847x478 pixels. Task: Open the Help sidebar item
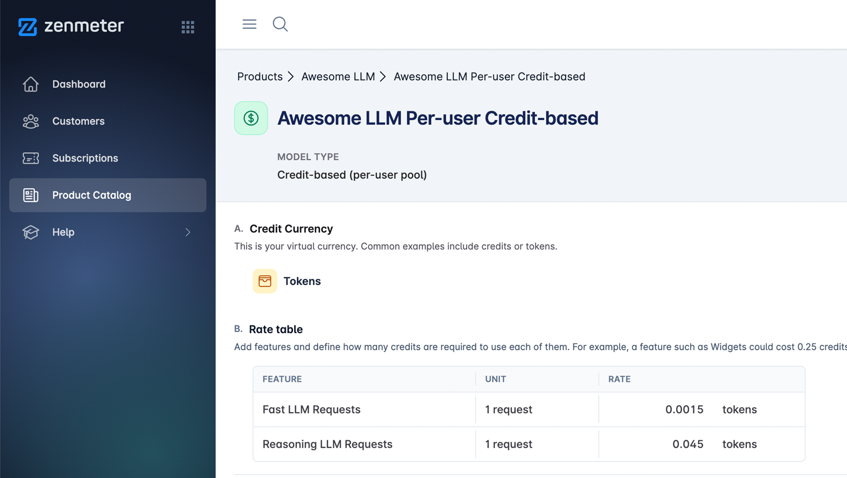pos(108,232)
